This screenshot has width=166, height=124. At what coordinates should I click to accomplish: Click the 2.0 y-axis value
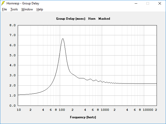click(x=13, y=85)
